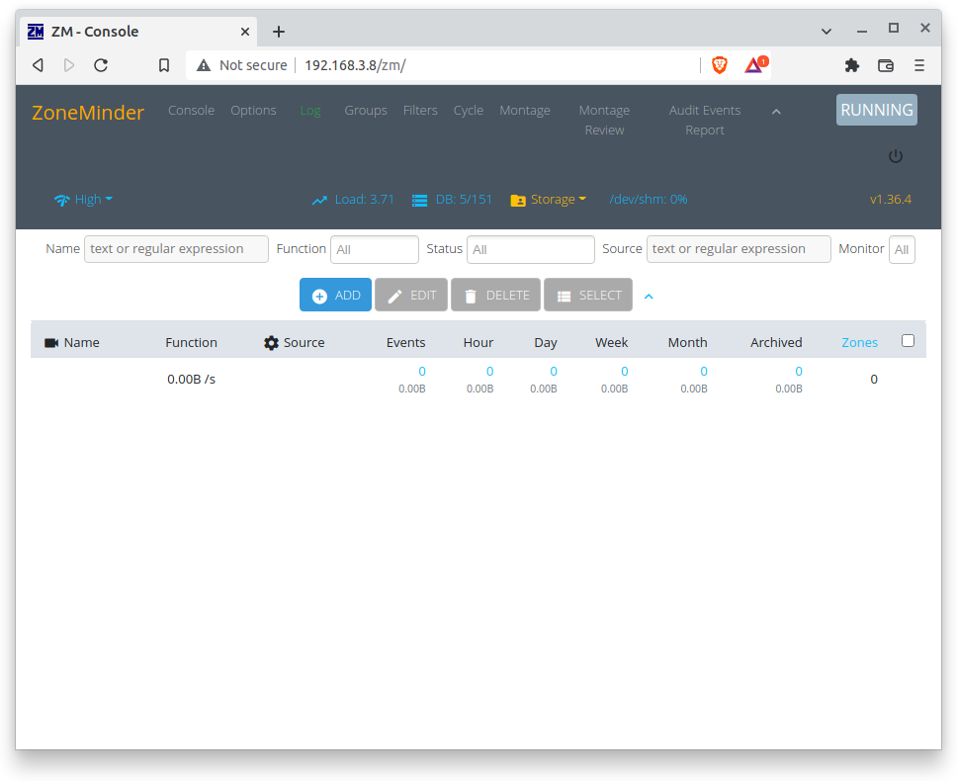The image size is (957, 781).
Task: Click the ADD monitor button
Action: click(335, 295)
